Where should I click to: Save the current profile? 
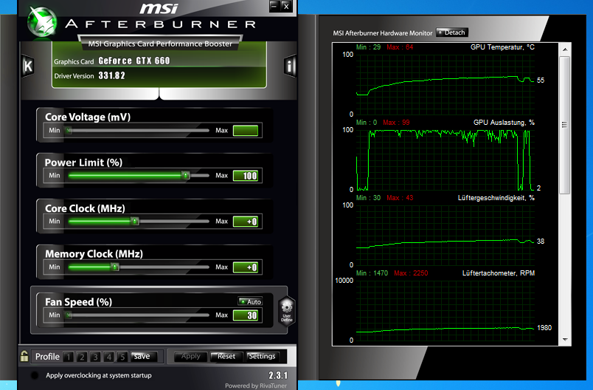pyautogui.click(x=142, y=356)
